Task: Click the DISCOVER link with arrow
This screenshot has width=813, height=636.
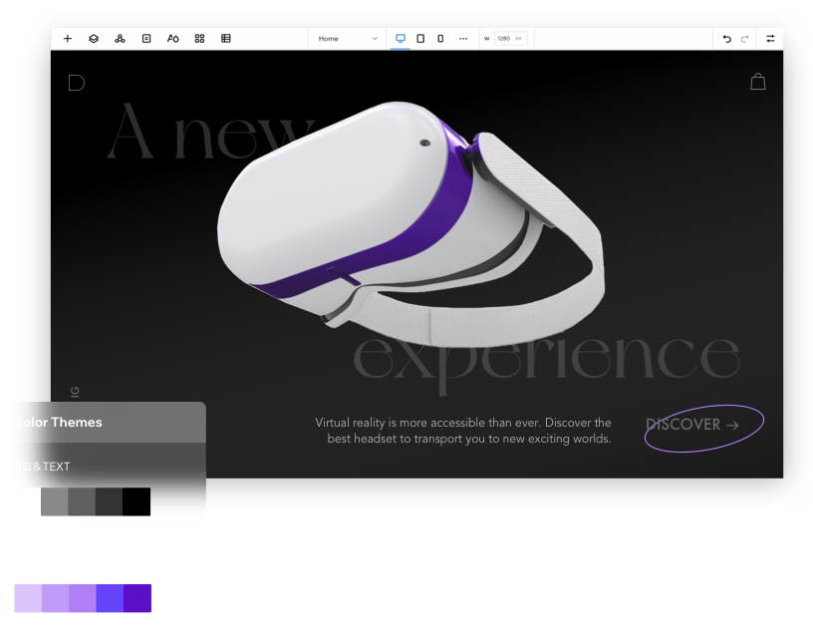Action: coord(692,425)
